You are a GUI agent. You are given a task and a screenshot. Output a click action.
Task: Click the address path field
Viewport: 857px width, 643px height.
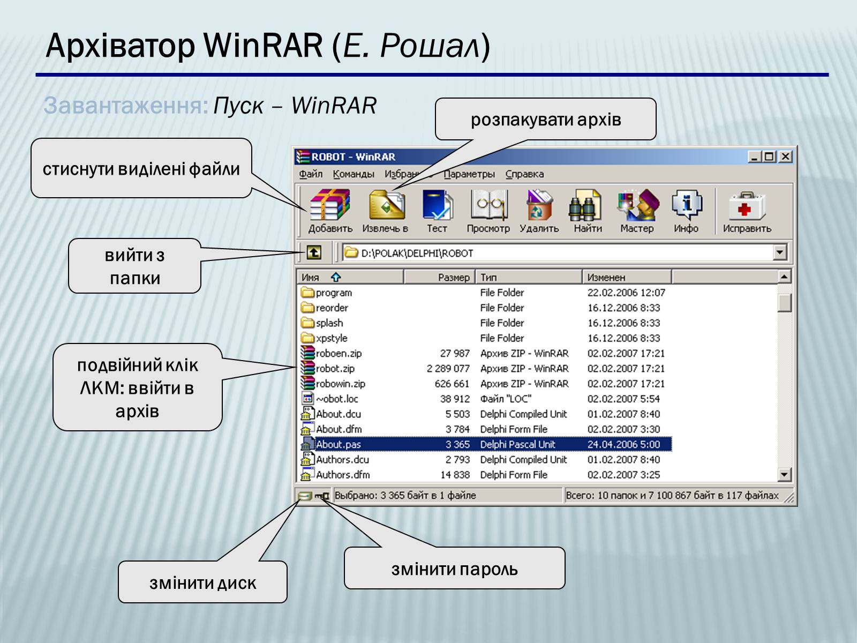tap(558, 252)
